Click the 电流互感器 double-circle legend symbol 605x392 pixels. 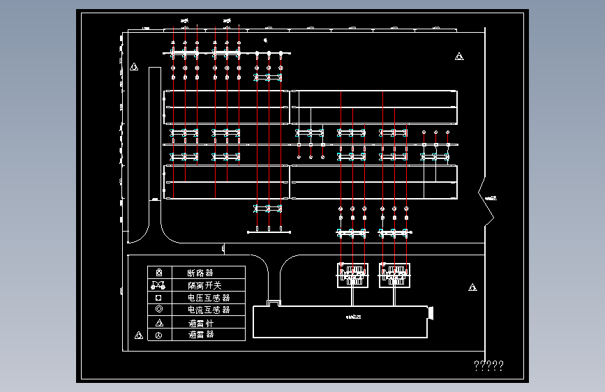tap(159, 309)
